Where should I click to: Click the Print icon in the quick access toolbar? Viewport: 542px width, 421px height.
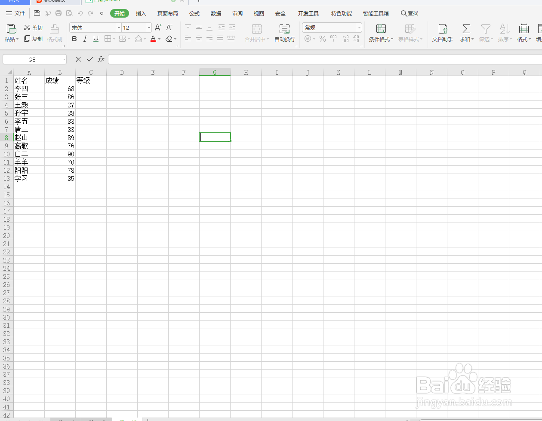tap(59, 13)
